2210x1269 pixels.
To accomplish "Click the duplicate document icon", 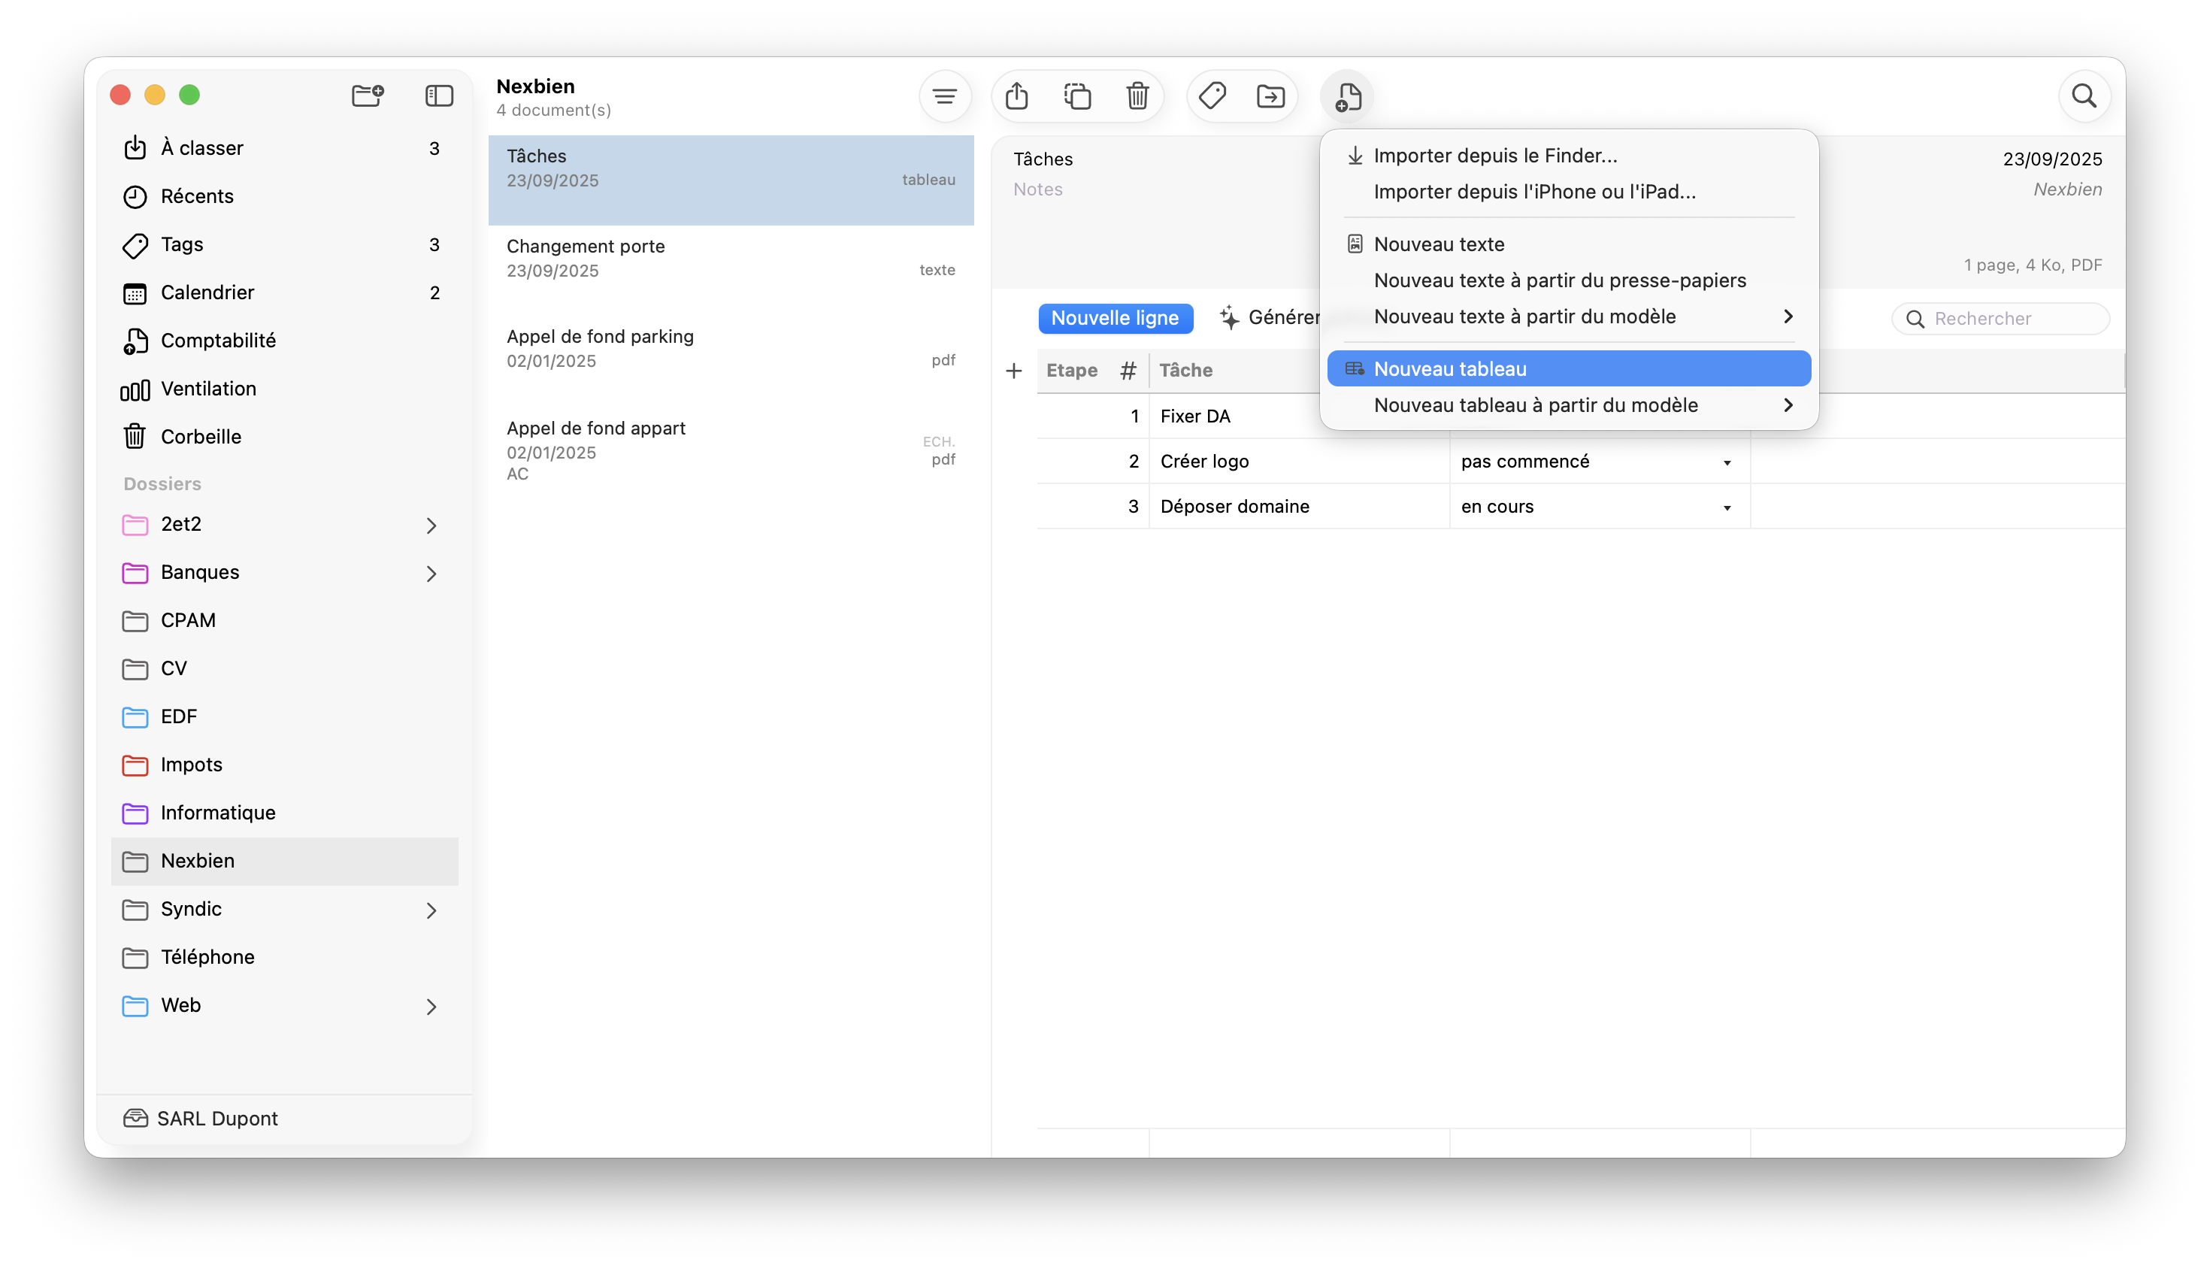I will pos(1077,96).
